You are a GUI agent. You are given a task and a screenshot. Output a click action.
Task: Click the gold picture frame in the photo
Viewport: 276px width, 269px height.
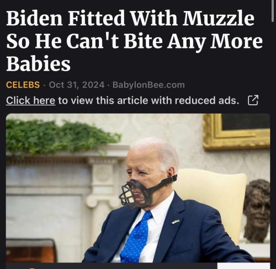(x=236, y=131)
